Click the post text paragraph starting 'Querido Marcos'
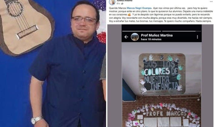 (x=161, y=15)
